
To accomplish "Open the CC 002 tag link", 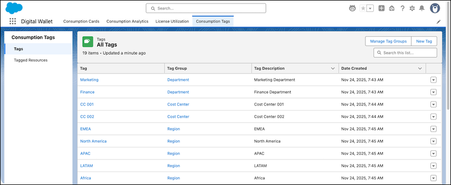I will coord(87,116).
